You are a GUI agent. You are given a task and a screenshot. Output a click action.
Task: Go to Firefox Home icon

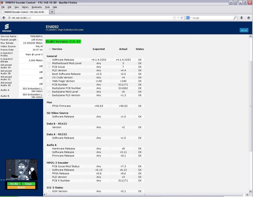click(x=249, y=18)
